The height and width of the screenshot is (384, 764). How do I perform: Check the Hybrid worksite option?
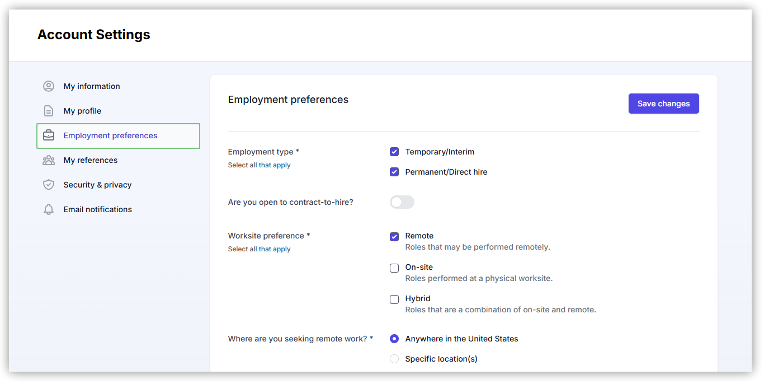[394, 299]
